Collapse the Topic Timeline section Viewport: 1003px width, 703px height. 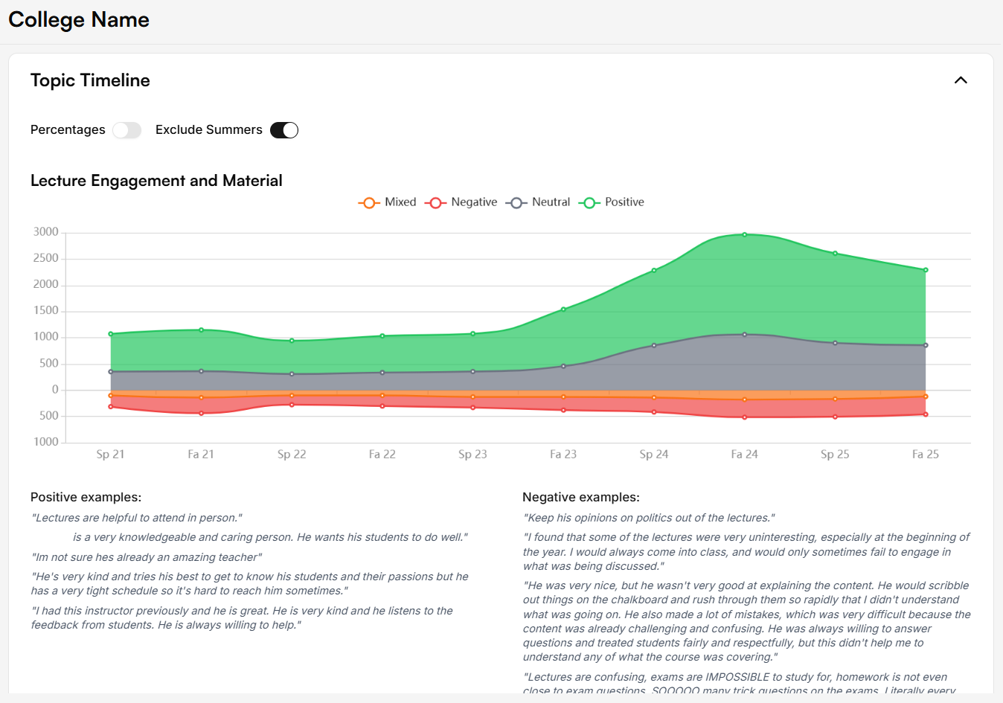coord(961,80)
